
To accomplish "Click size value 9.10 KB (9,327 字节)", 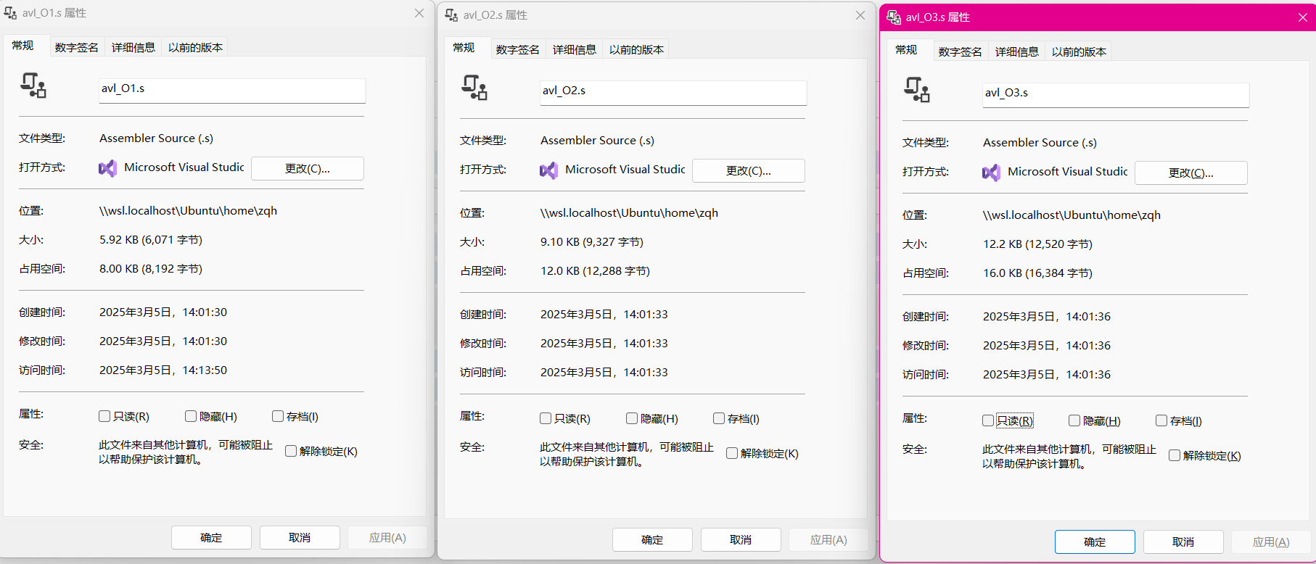I will point(592,241).
